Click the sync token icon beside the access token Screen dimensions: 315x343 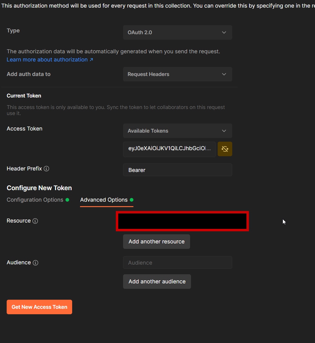[x=225, y=149]
